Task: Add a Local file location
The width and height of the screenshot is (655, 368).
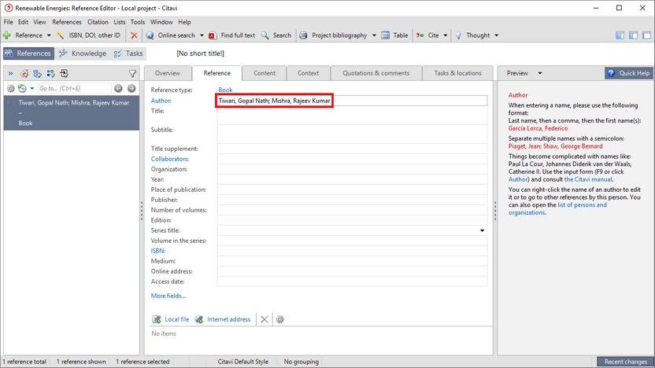Action: (171, 319)
